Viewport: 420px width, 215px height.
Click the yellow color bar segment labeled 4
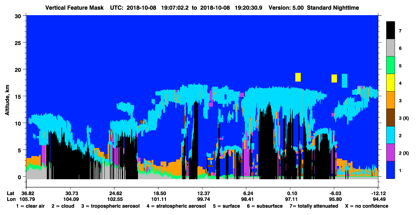[x=391, y=83]
